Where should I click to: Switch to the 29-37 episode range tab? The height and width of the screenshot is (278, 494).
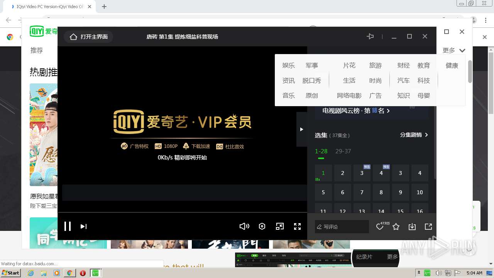[343, 151]
